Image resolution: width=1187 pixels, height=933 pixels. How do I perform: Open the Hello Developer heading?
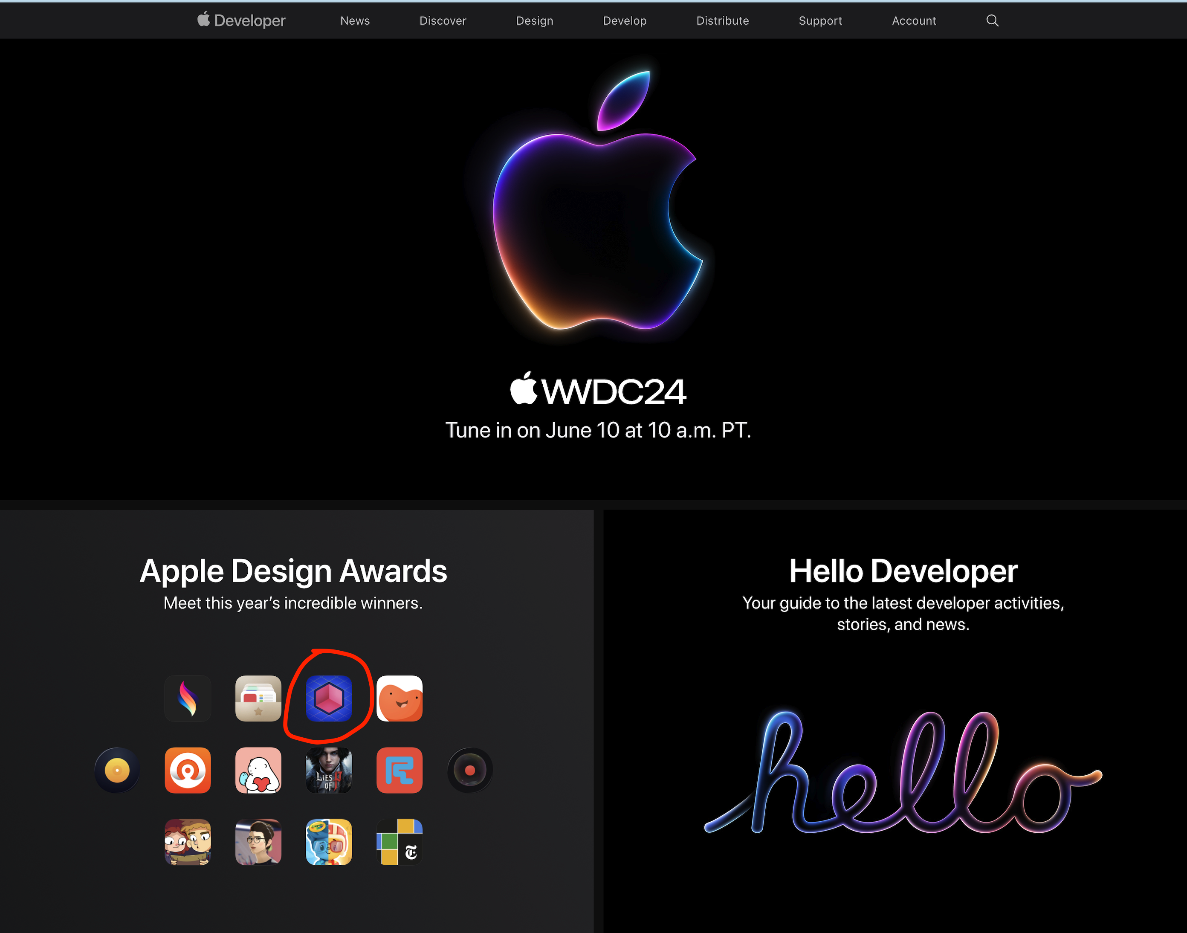pos(903,571)
